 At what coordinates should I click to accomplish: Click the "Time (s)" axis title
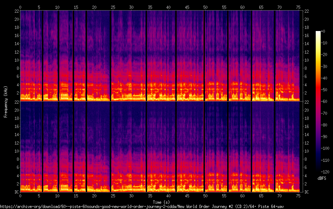pos(161,202)
